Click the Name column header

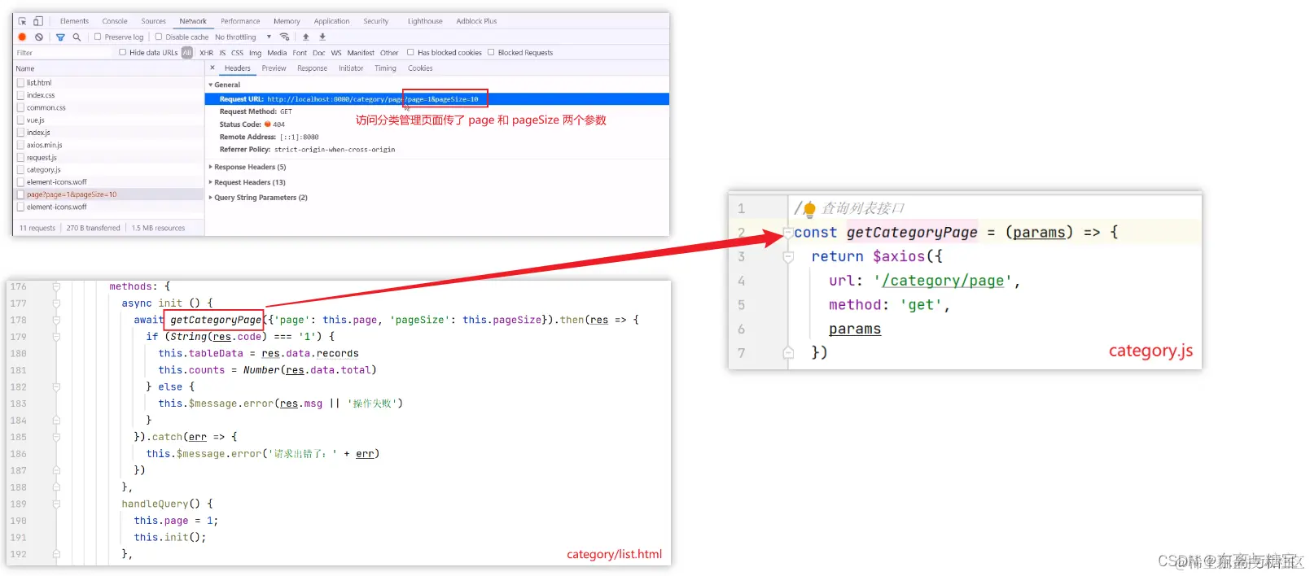[x=109, y=68]
